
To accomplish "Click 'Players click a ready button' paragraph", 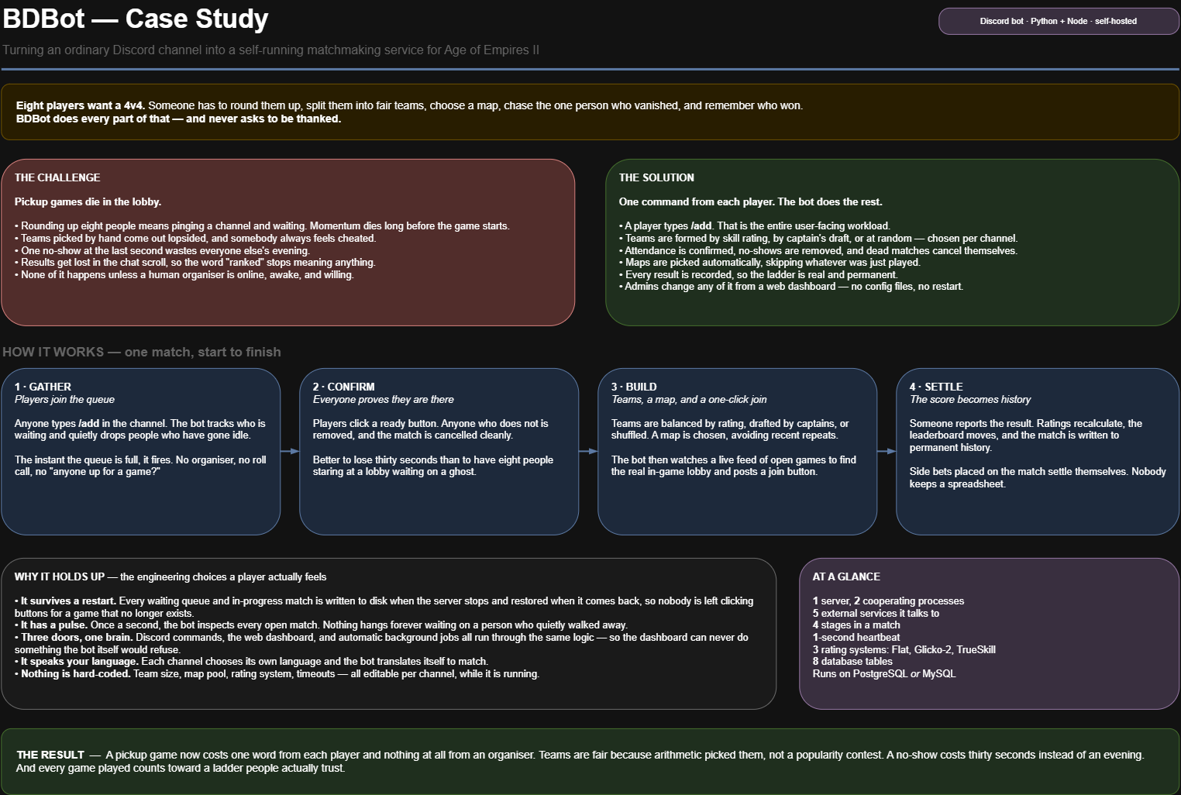I will tap(430, 429).
